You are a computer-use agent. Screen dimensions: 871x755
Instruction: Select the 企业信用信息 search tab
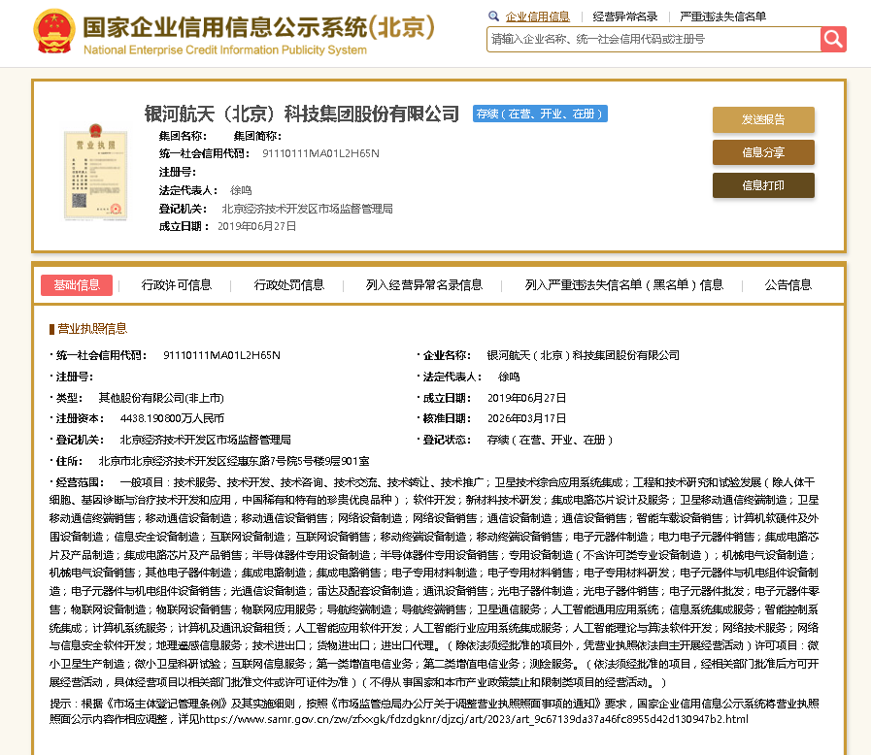click(x=538, y=16)
